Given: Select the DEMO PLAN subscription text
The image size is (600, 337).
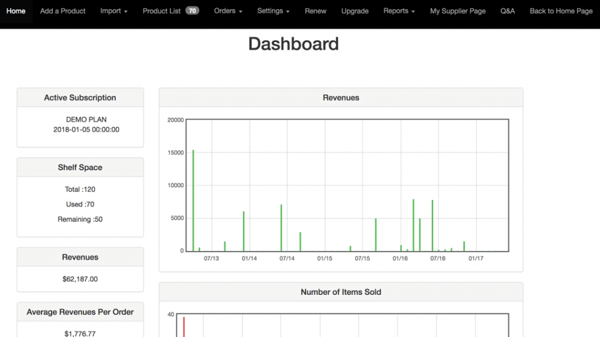Looking at the screenshot, I should click(x=86, y=119).
